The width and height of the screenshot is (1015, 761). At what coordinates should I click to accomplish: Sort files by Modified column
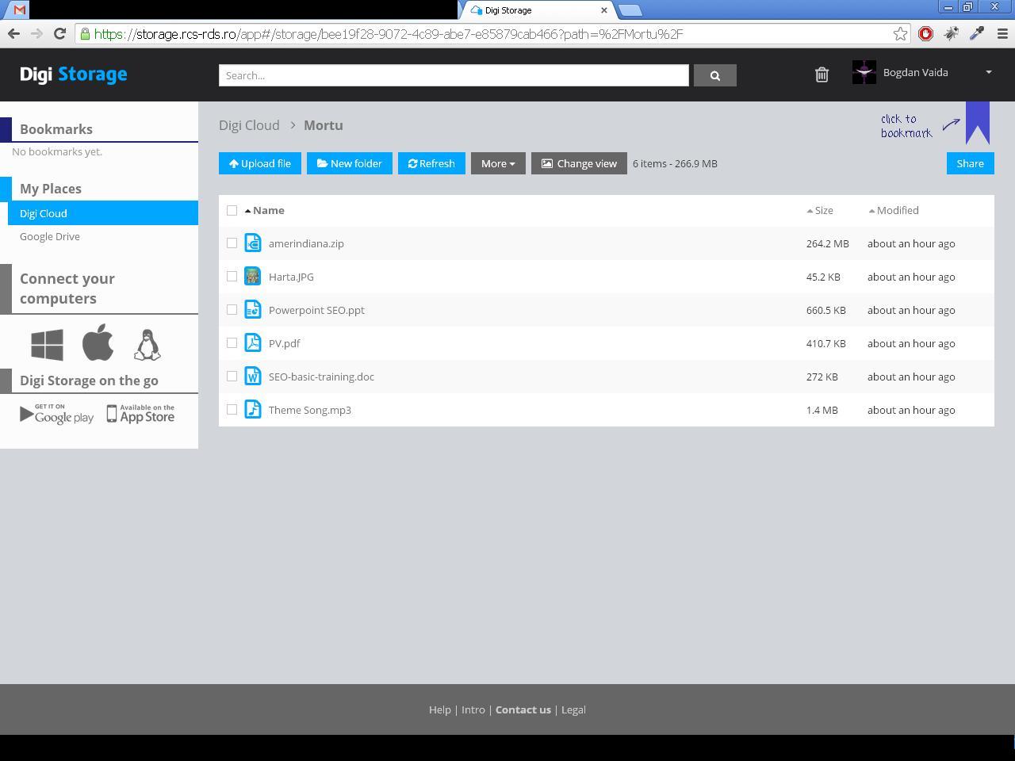pos(894,210)
